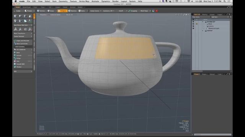The image size is (245, 137).
Task: Select the torus ring primitive tool
Action: click(x=15, y=21)
